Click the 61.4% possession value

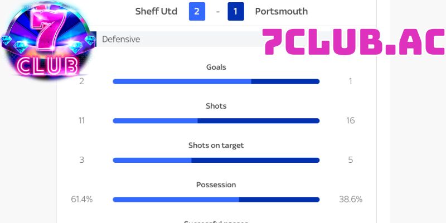81,199
